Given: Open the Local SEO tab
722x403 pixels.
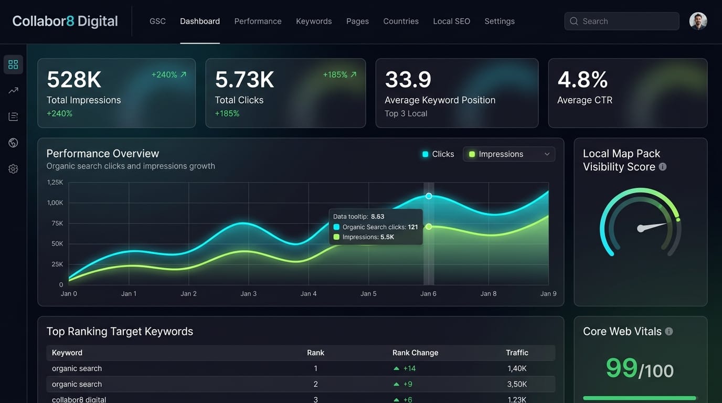Looking at the screenshot, I should pyautogui.click(x=451, y=21).
